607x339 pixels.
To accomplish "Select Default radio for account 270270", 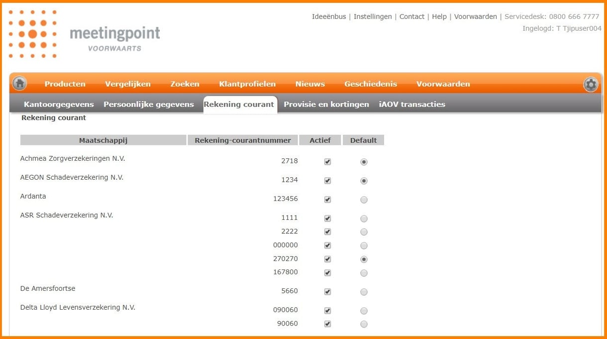I will pos(364,259).
